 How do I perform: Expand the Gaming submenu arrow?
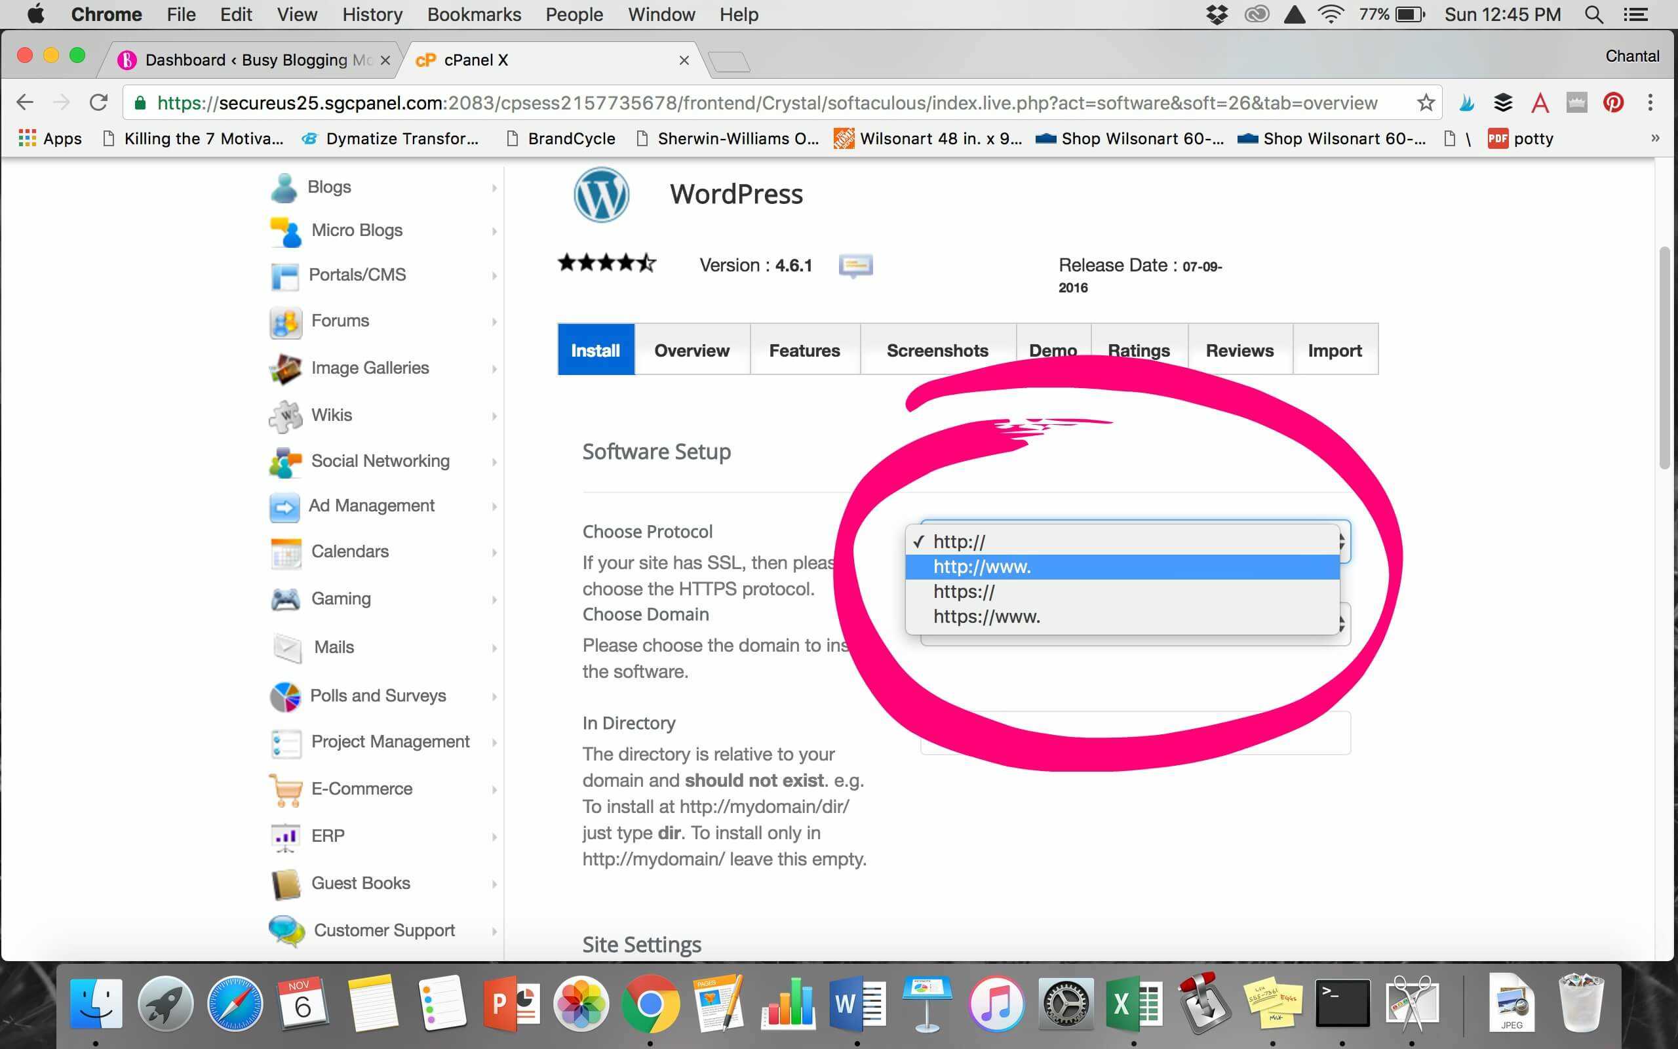coord(494,599)
